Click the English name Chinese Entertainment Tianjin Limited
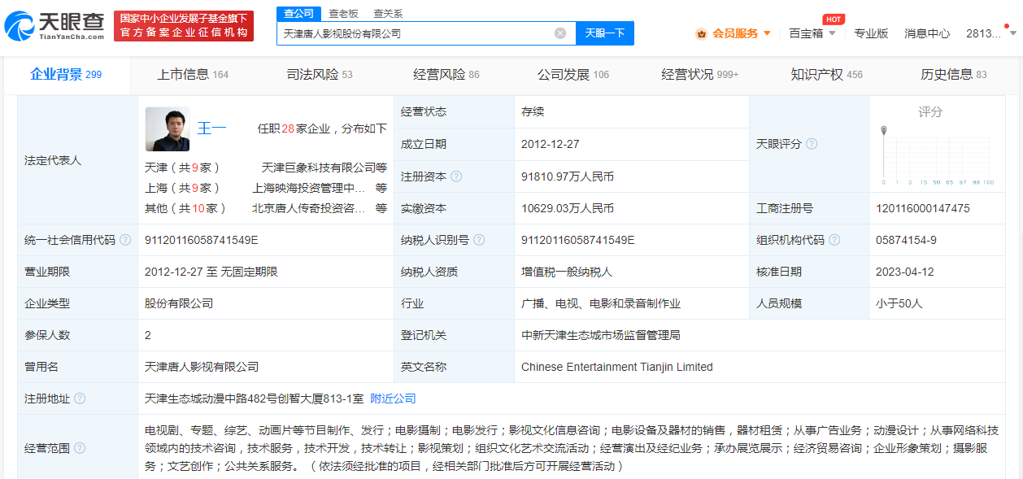Screen dimensions: 1023x479 (617, 367)
